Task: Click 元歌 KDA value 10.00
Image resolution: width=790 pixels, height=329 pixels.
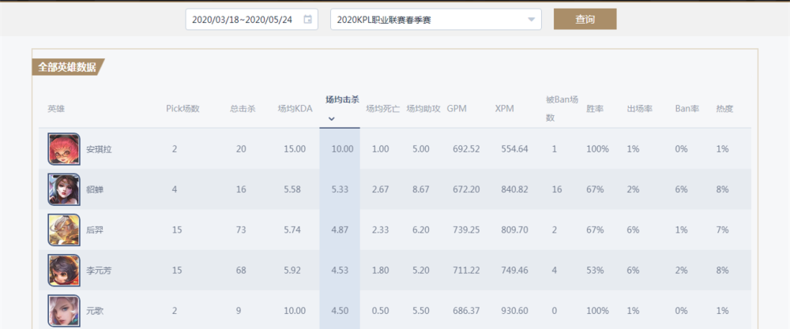Action: click(x=295, y=311)
